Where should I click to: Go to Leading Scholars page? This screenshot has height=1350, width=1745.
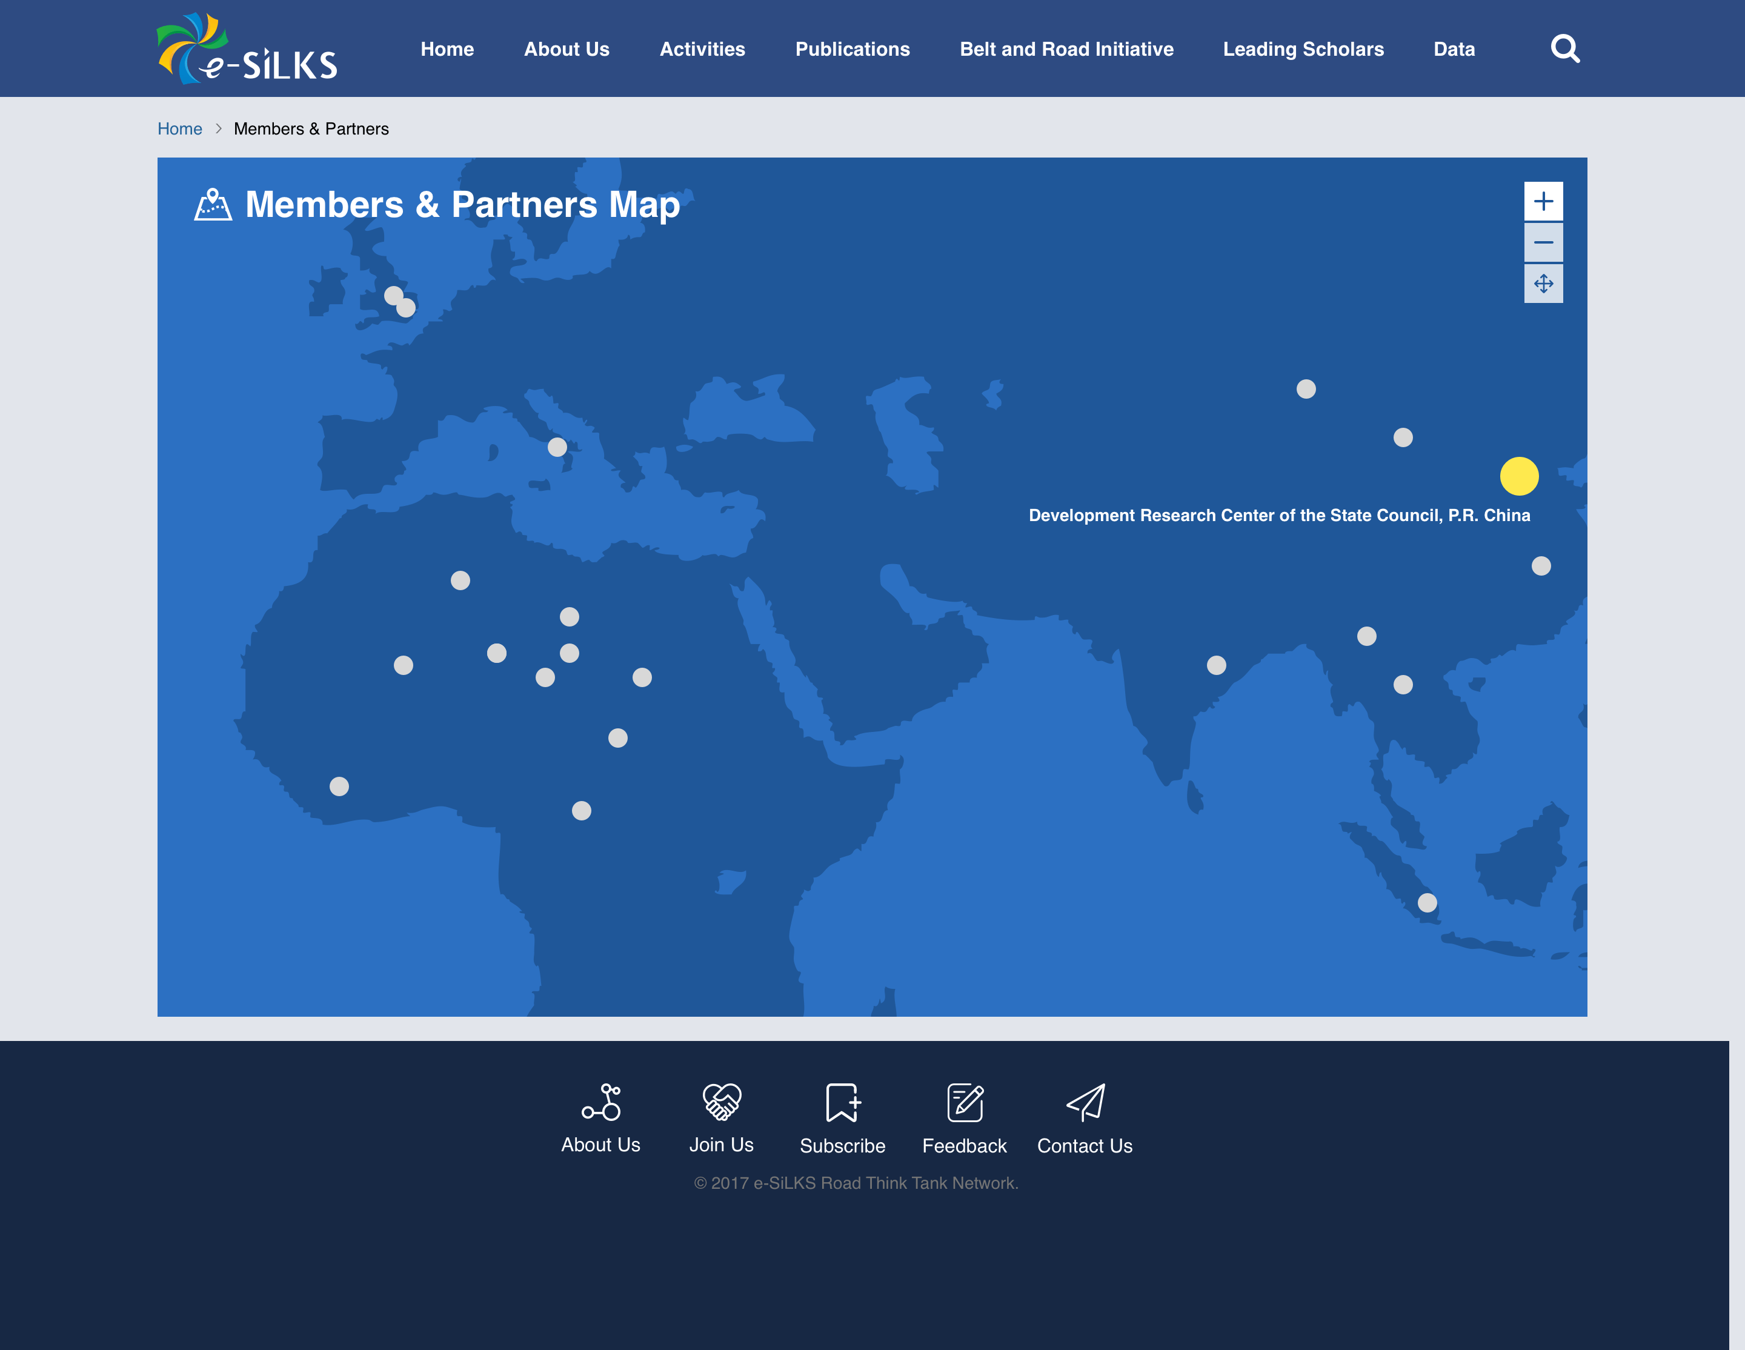(1302, 50)
